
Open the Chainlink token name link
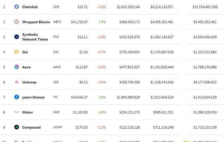30,7
